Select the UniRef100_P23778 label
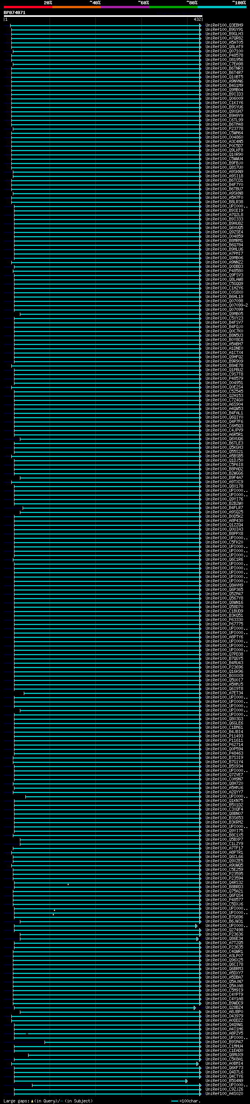The width and height of the screenshot is (250, 1104). point(224,128)
